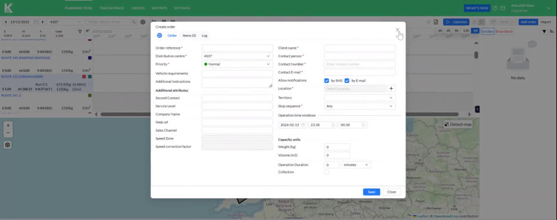This screenshot has height=220, width=557.
Task: Open the Select Location field
Action: click(x=355, y=88)
